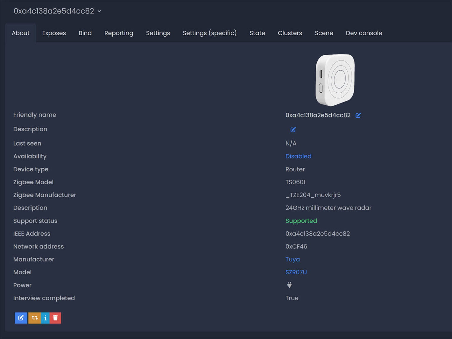Reconfigure device using orange arrows icon
452x339 pixels.
[34, 318]
